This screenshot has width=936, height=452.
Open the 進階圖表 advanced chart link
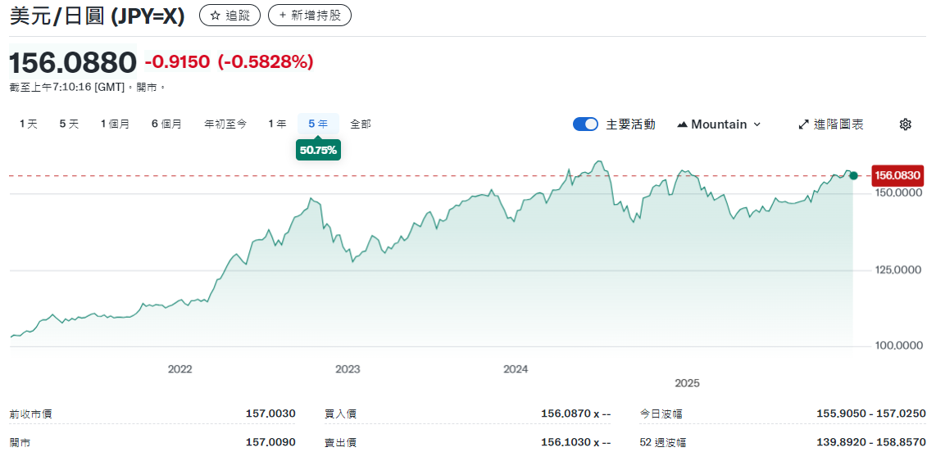coord(838,124)
